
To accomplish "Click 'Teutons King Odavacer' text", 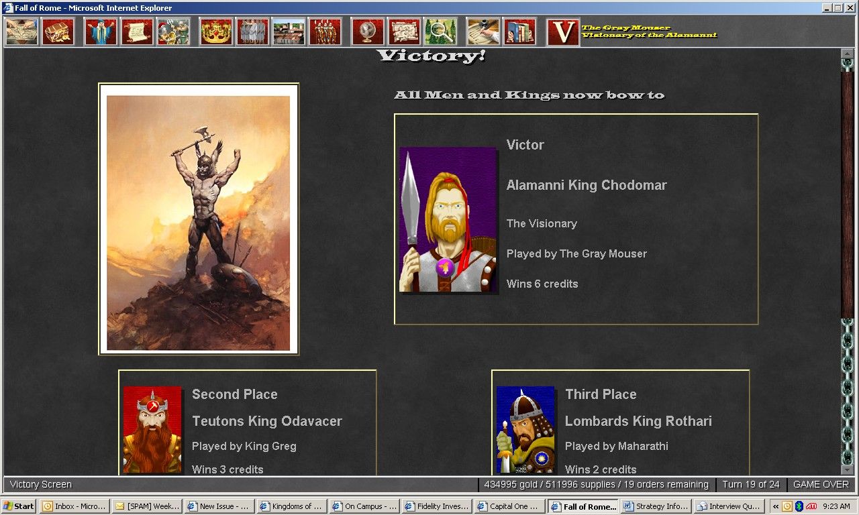I will (x=267, y=421).
